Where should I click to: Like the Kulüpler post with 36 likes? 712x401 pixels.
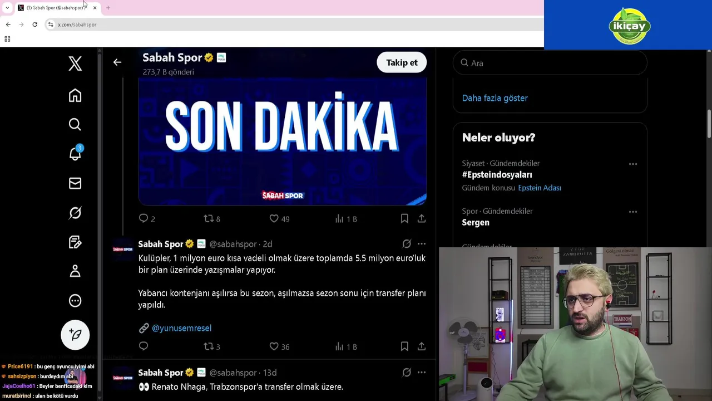point(279,346)
